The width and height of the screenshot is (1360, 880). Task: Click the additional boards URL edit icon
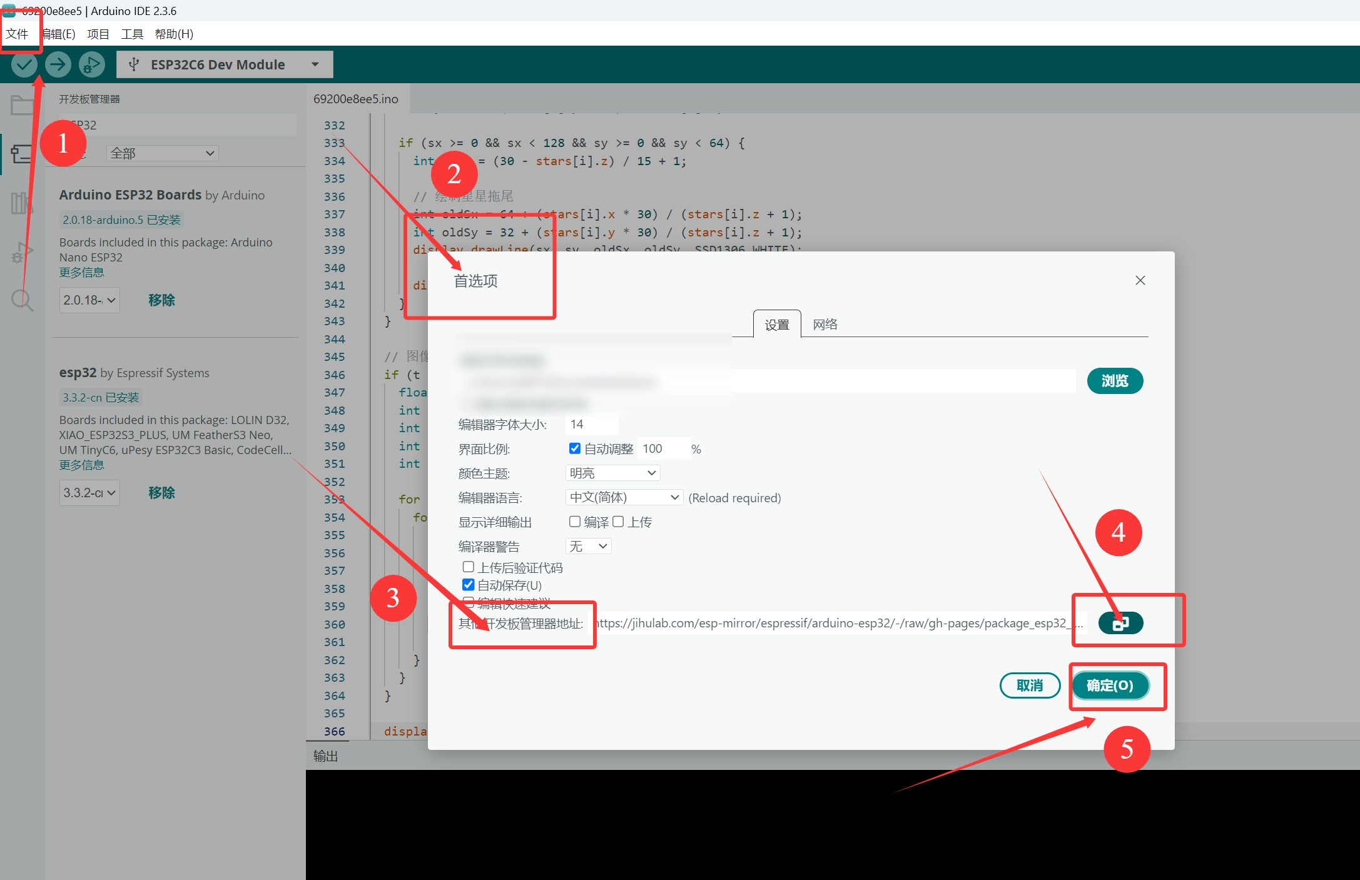1120,623
